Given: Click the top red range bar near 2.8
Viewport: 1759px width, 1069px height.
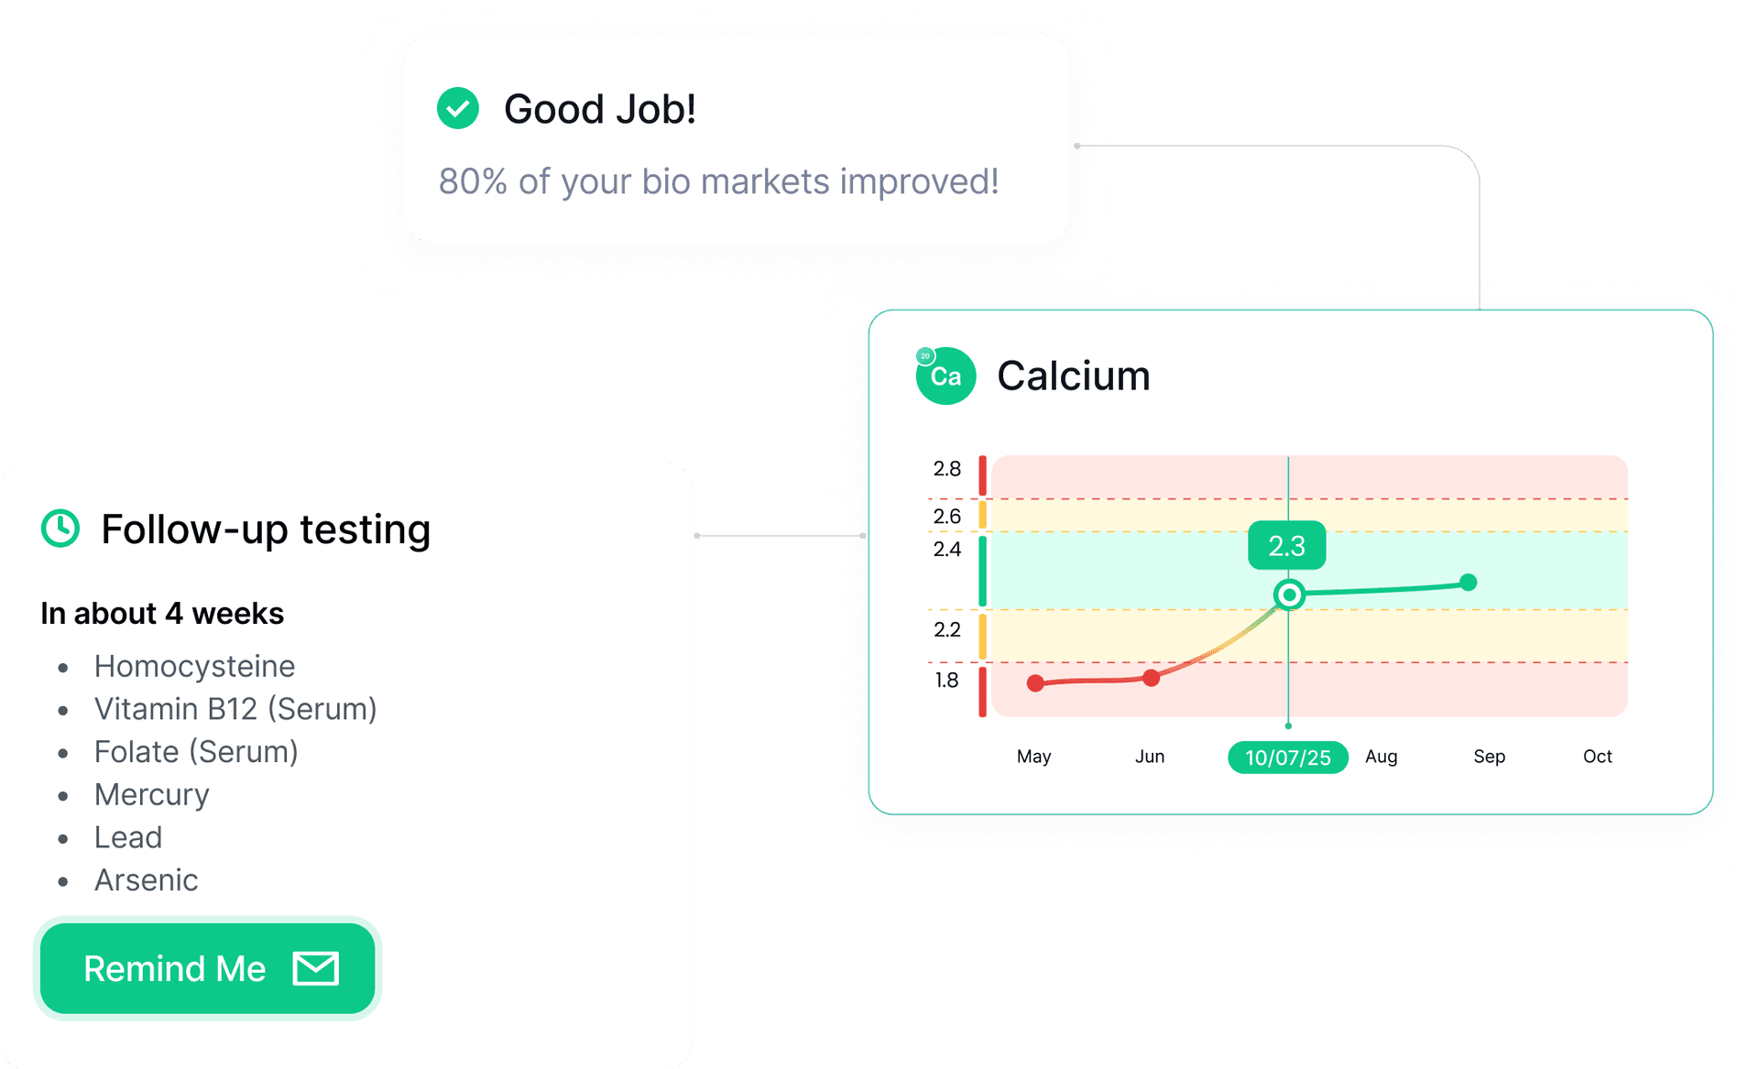Looking at the screenshot, I should point(983,475).
